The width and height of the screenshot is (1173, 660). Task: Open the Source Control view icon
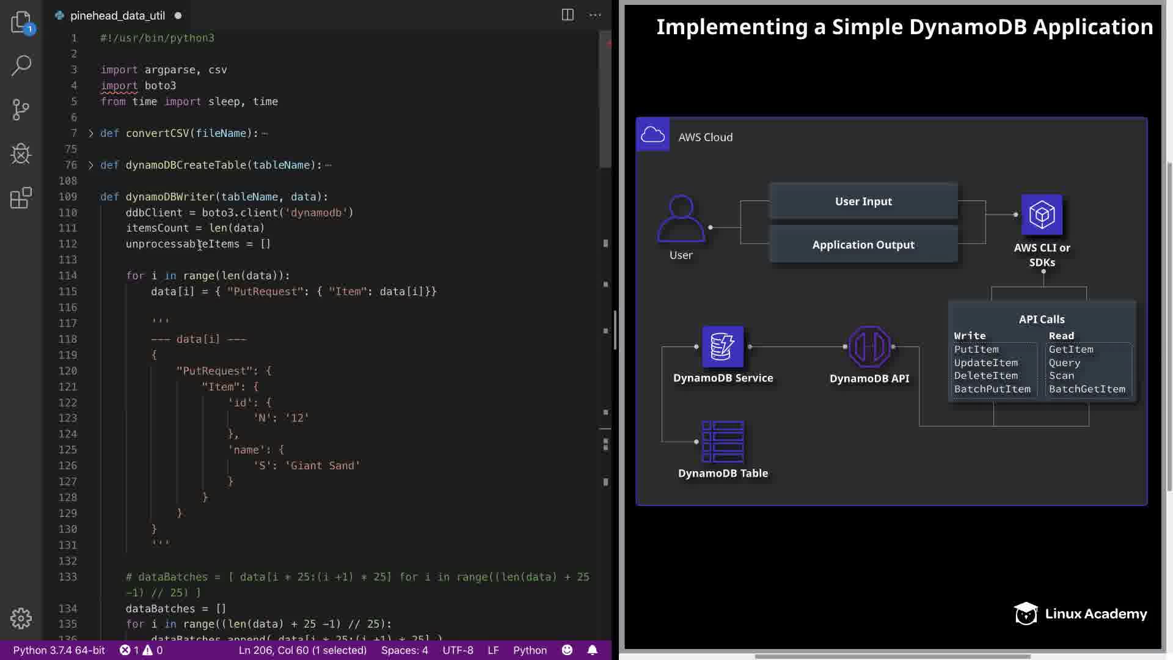[21, 109]
